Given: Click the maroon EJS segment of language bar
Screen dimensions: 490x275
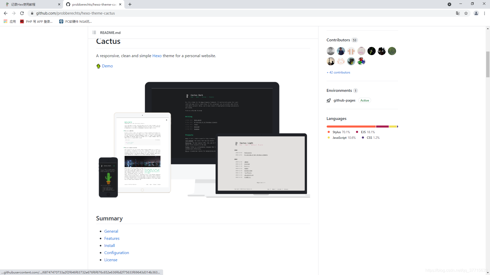Looking at the screenshot, I should [x=382, y=127].
